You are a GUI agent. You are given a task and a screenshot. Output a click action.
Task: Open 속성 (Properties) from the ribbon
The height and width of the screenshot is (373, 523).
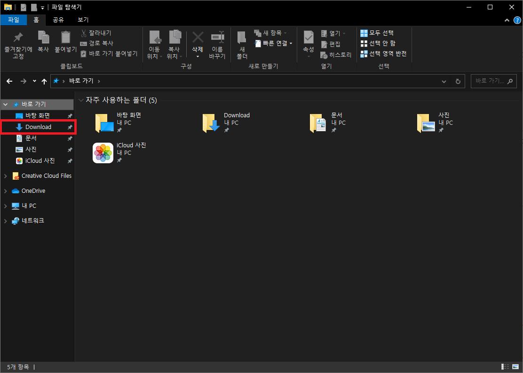308,42
